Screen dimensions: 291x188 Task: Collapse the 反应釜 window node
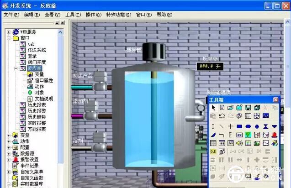coord(16,68)
